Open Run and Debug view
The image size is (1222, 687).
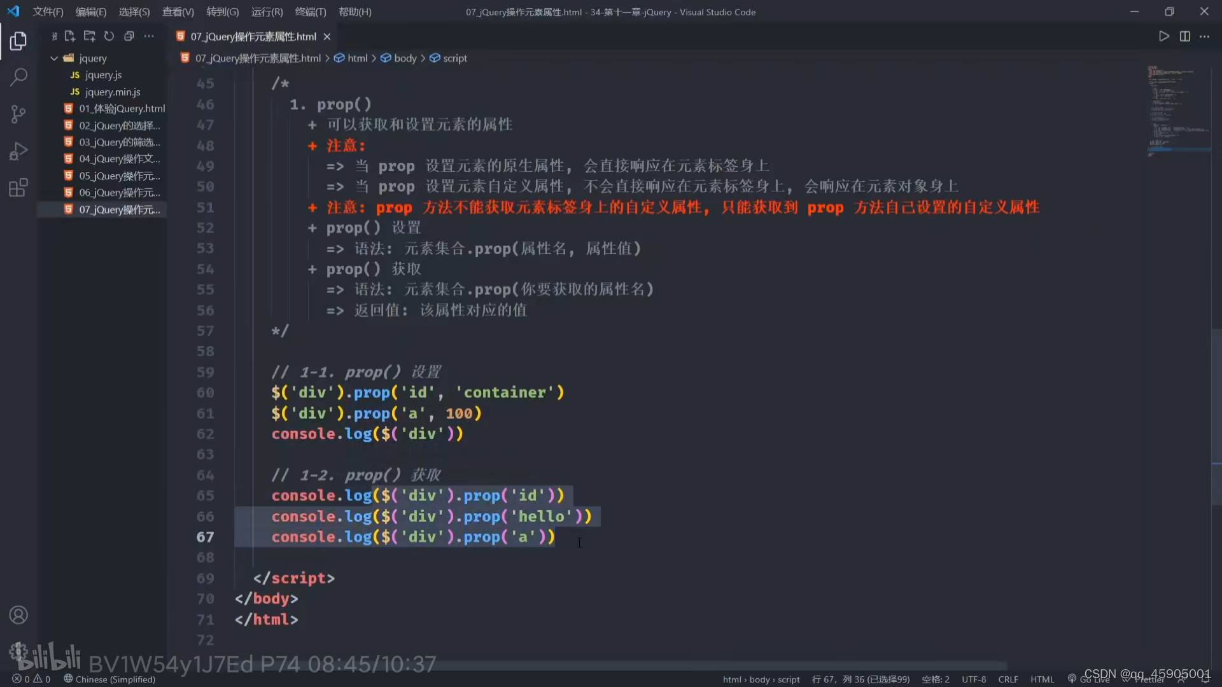[18, 151]
